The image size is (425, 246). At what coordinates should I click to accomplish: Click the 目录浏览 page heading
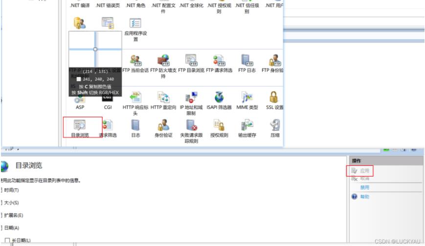coord(29,165)
